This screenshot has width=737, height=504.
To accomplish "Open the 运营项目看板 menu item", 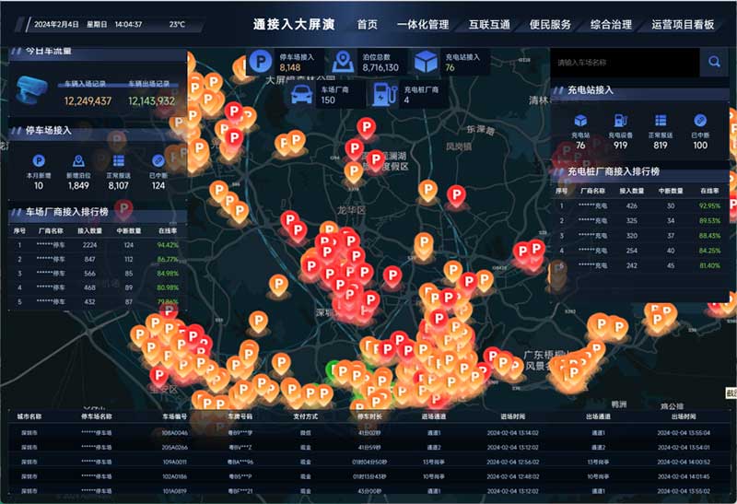I will (x=683, y=25).
